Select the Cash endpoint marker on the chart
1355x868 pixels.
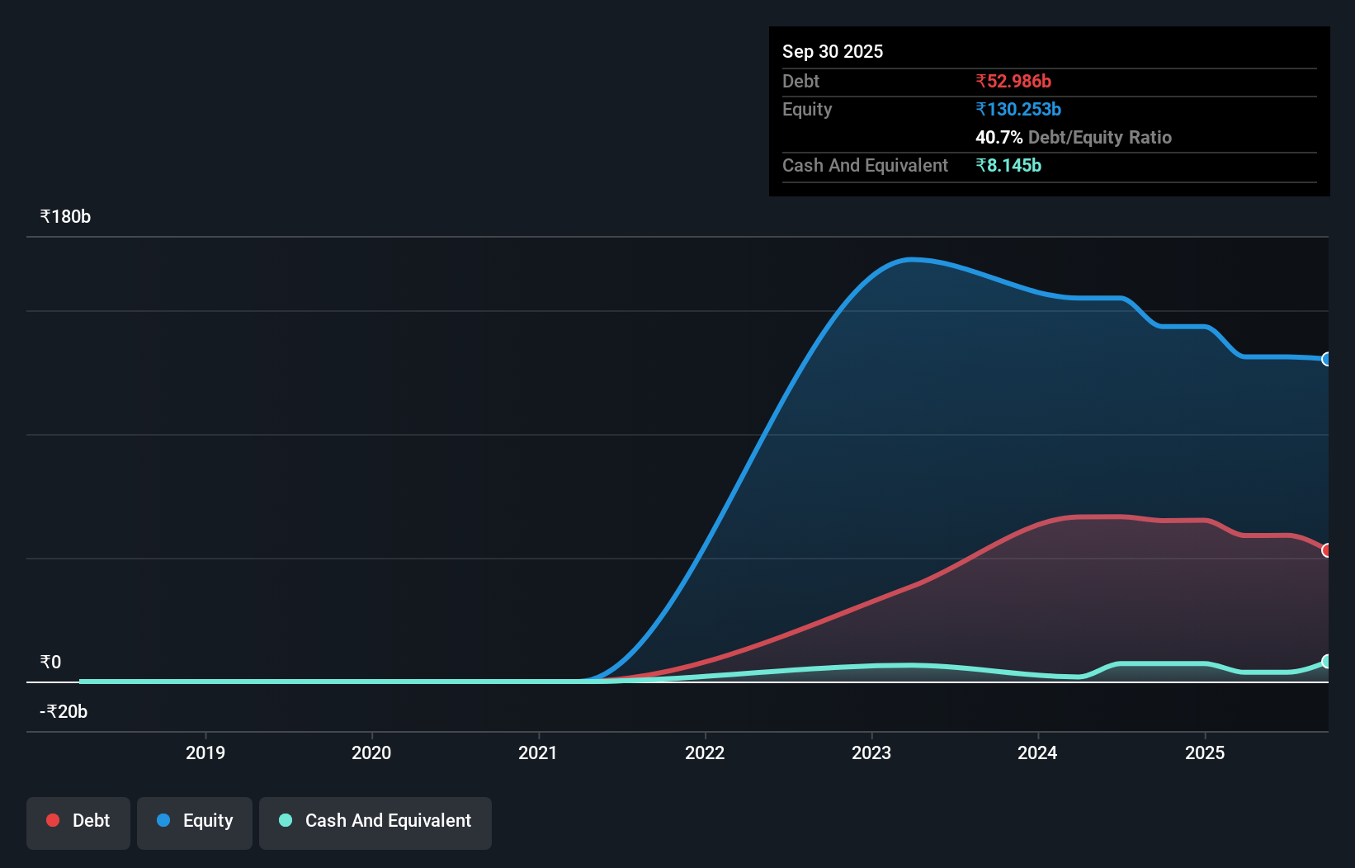tap(1326, 663)
